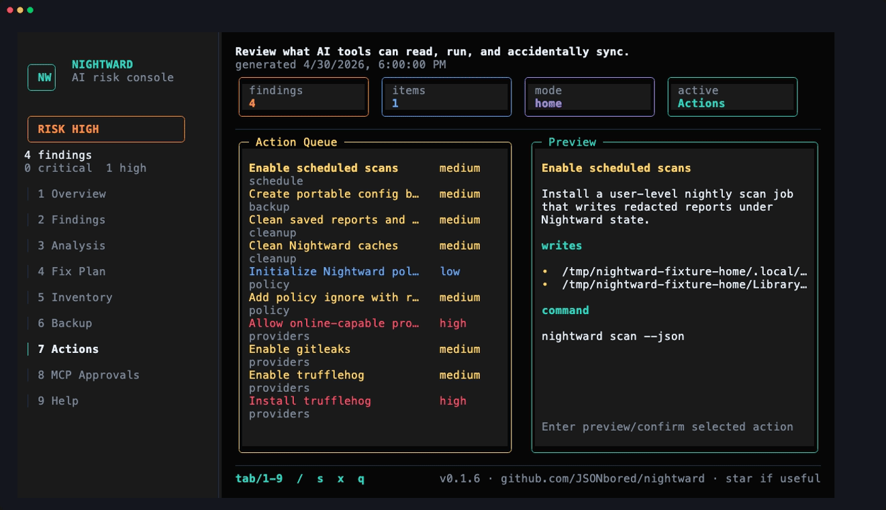Click the NW logo badge

(42, 77)
